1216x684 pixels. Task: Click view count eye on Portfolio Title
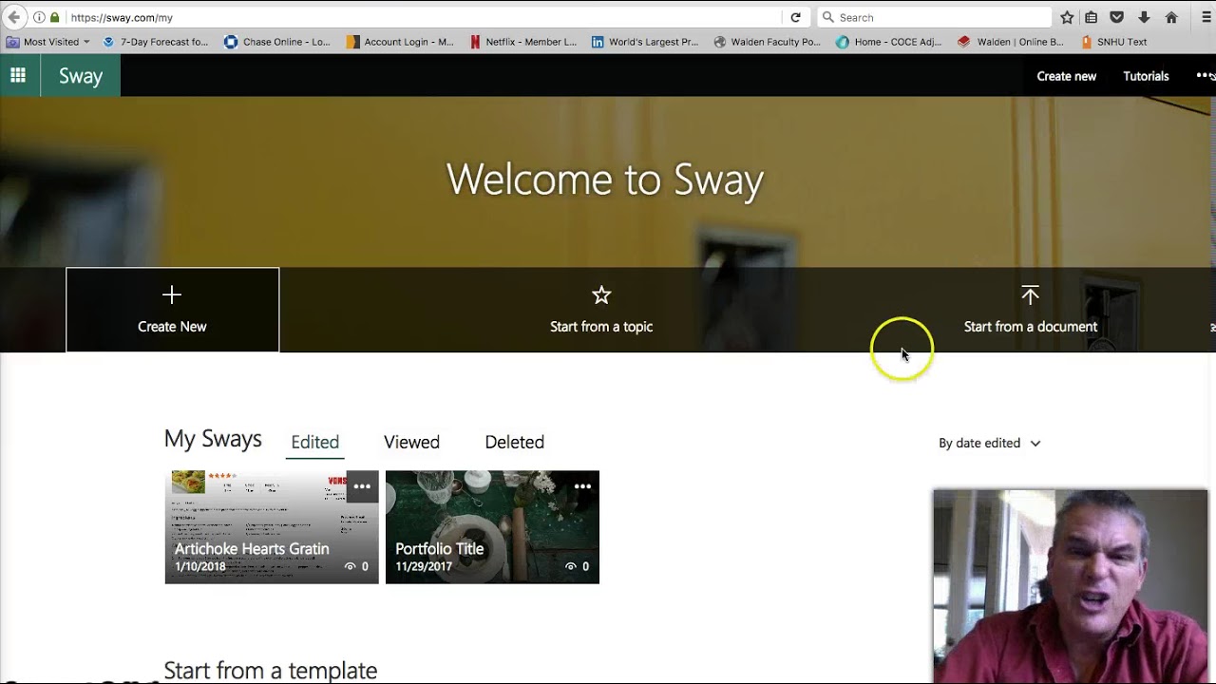[570, 566]
